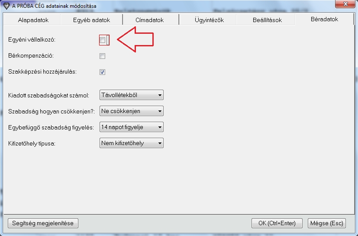Close the company data modification dialog
This screenshot has height=236, width=358.
point(345,5)
